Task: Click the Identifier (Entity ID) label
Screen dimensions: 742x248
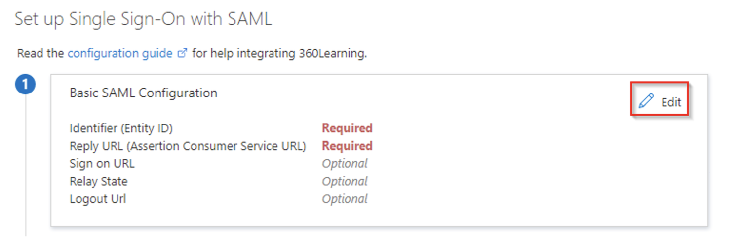Action: pos(121,128)
